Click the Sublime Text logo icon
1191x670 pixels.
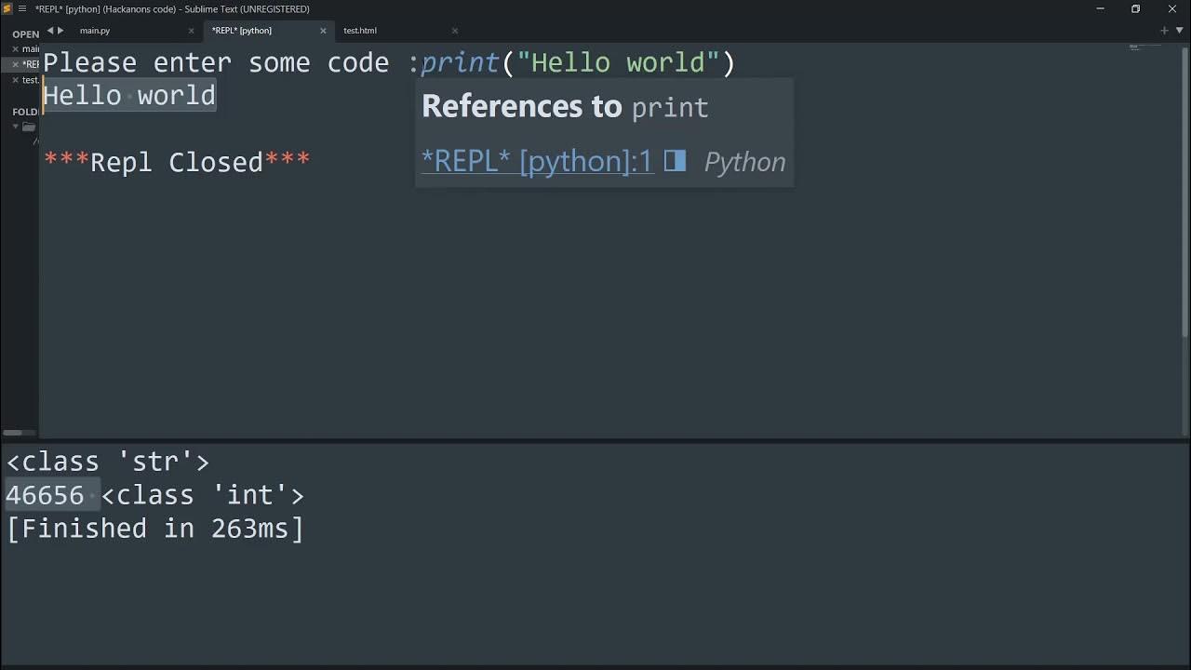coord(8,8)
